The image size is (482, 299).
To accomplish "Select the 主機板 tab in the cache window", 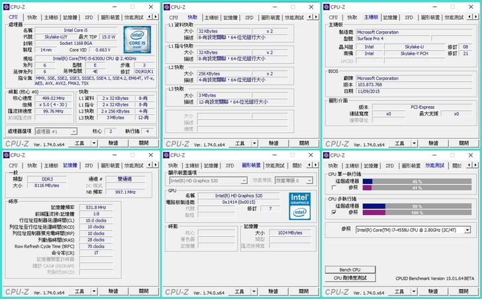I will (211, 17).
